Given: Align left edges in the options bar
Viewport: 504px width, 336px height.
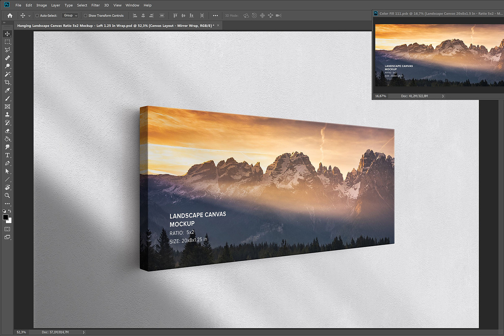Looking at the screenshot, I should [135, 16].
